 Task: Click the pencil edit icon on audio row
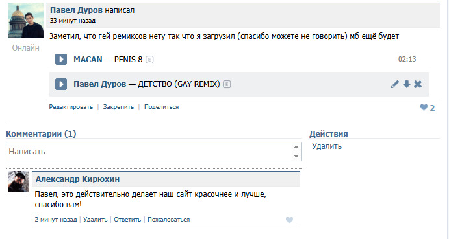coord(395,84)
